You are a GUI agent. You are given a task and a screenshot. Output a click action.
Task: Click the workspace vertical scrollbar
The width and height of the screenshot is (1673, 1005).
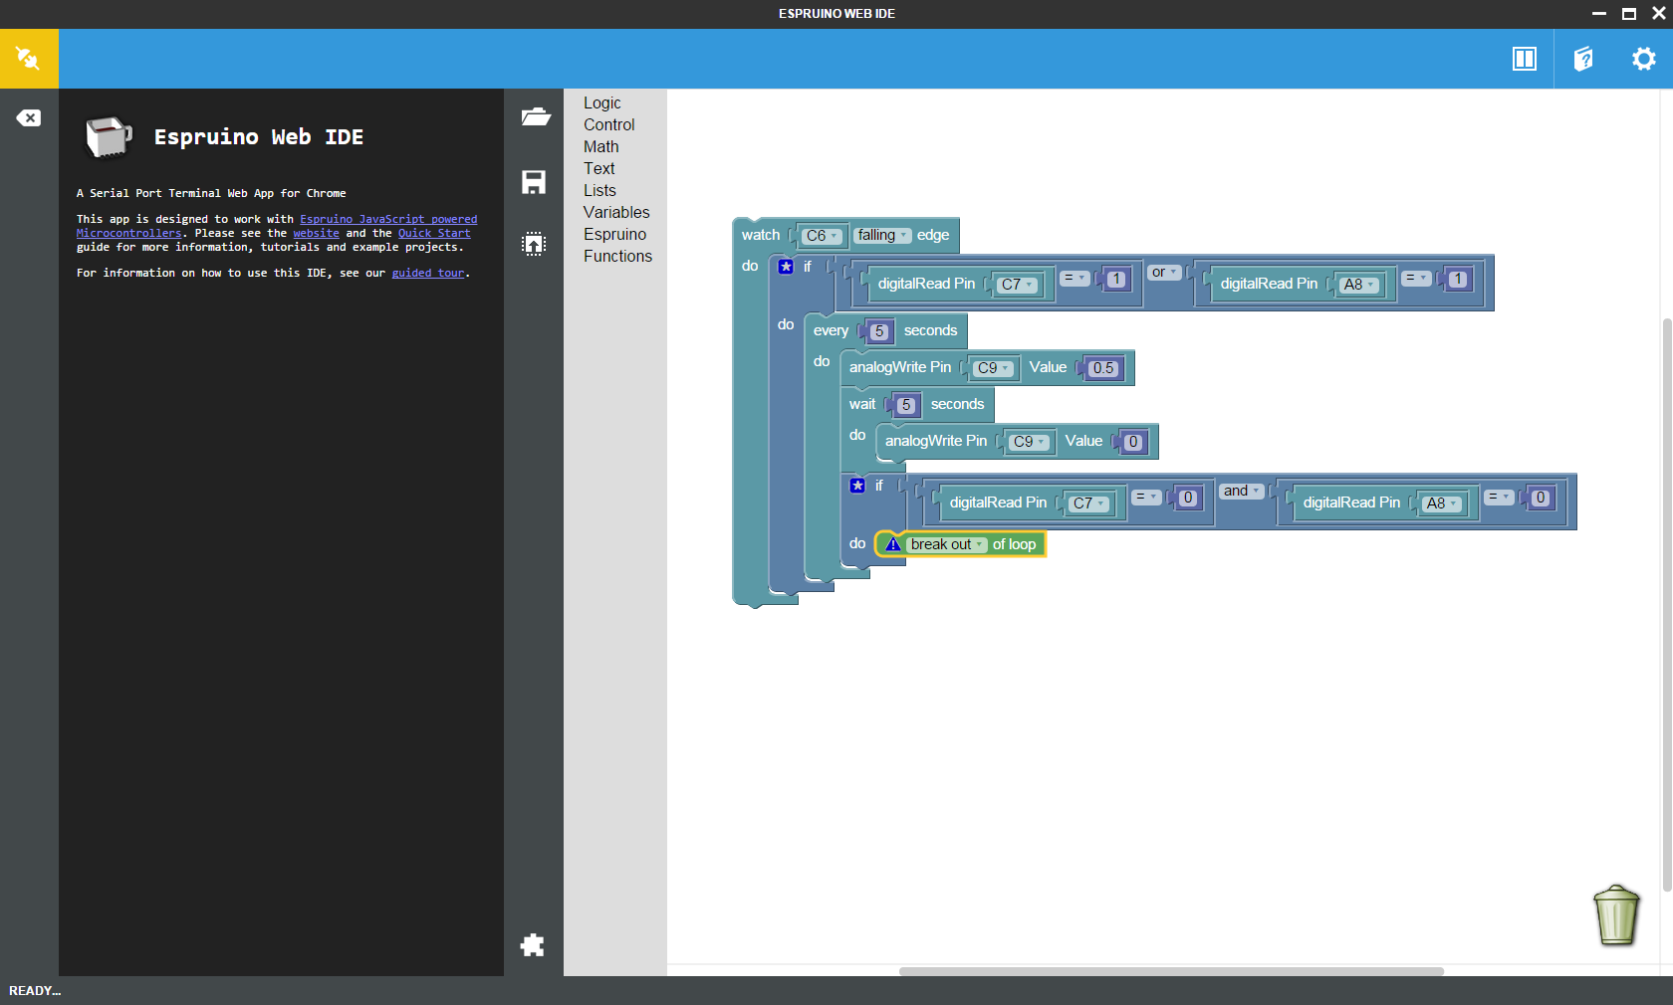click(1667, 605)
